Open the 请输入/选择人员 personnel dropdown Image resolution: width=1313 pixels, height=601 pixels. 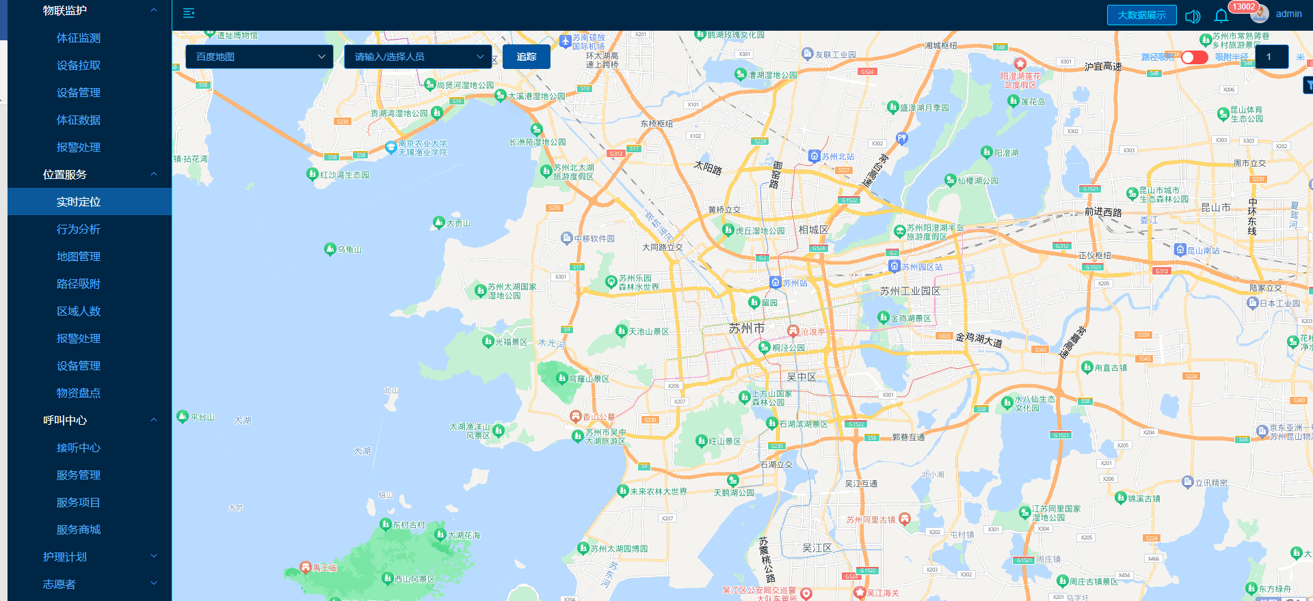(418, 57)
